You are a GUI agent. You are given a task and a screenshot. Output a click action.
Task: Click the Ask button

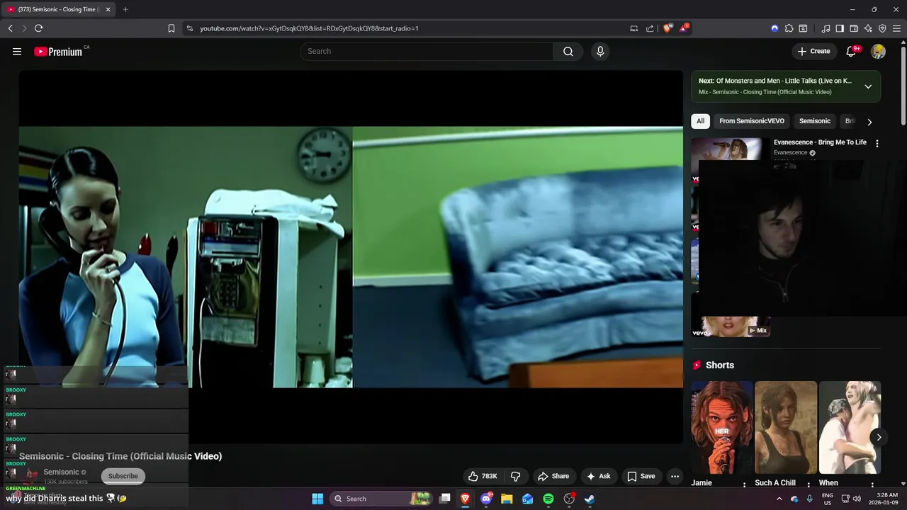[x=598, y=476]
